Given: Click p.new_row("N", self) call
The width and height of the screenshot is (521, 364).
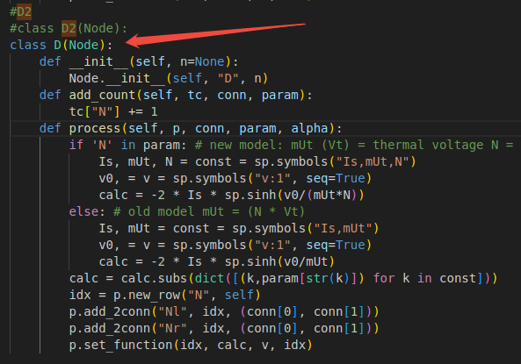Looking at the screenshot, I should 187,295.
